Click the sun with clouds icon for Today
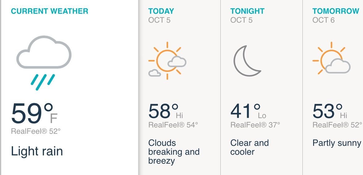This screenshot has height=175, width=363. 167,61
